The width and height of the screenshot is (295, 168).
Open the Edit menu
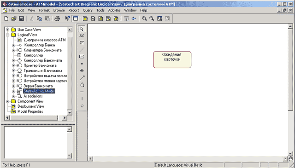click(21, 10)
